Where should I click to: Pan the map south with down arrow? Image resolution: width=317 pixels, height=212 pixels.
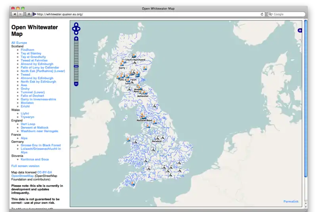(76, 32)
